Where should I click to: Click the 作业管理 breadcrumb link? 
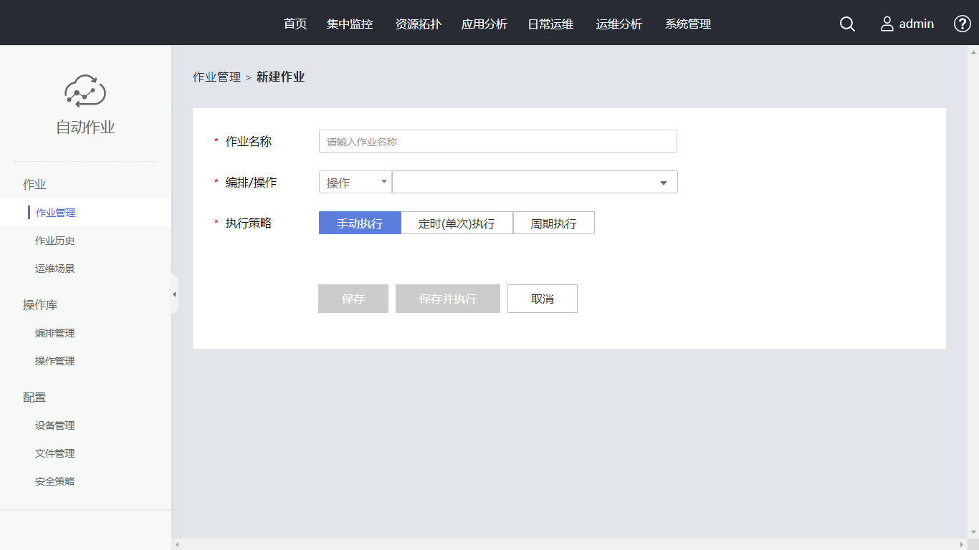point(216,77)
